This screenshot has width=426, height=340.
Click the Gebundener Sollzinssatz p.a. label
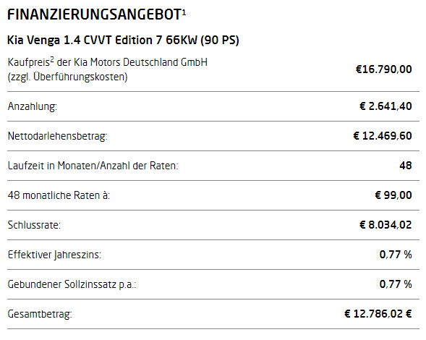(x=72, y=284)
